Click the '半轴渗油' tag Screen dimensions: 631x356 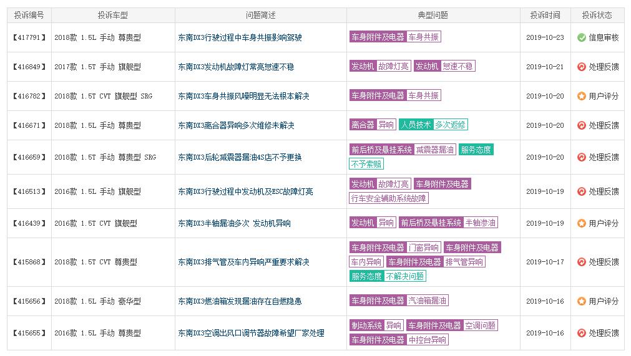tap(481, 223)
